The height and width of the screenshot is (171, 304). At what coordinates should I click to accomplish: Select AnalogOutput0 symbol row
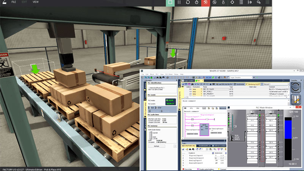point(204,163)
